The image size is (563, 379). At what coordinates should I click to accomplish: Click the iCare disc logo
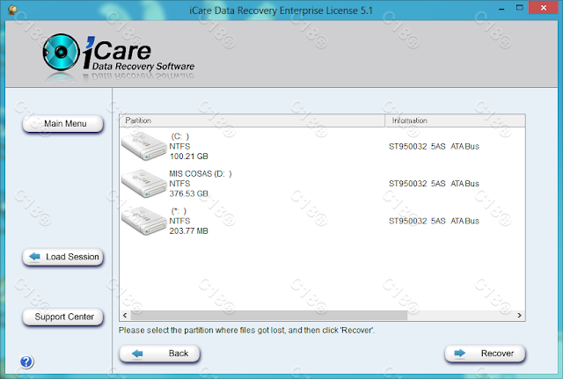(61, 52)
